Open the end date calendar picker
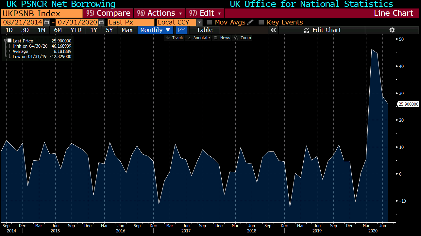421x236 pixels. (101, 22)
